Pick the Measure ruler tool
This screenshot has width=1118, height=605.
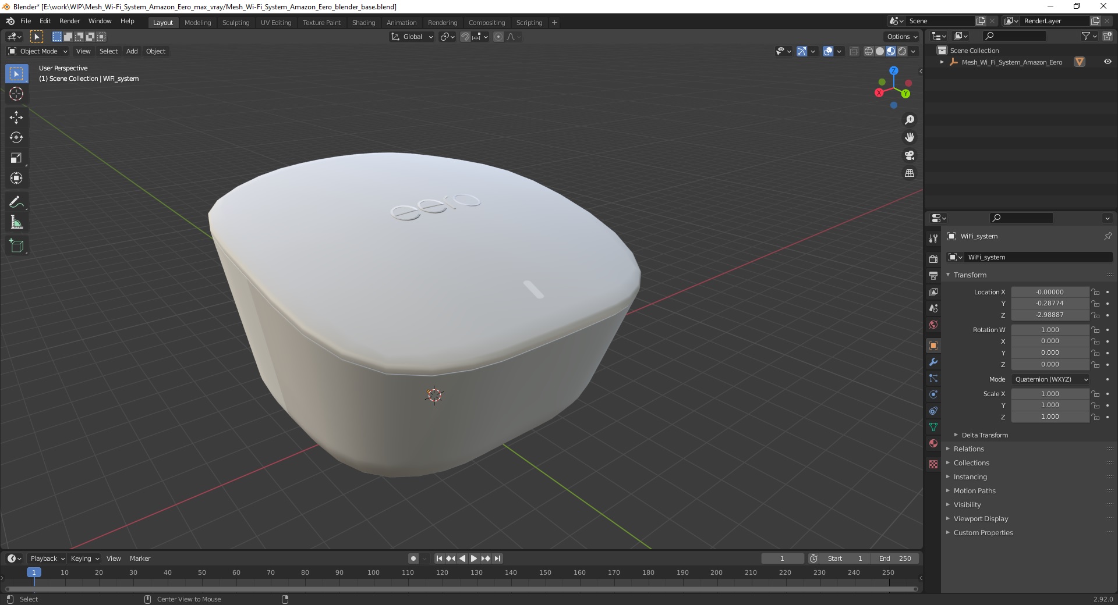[16, 223]
